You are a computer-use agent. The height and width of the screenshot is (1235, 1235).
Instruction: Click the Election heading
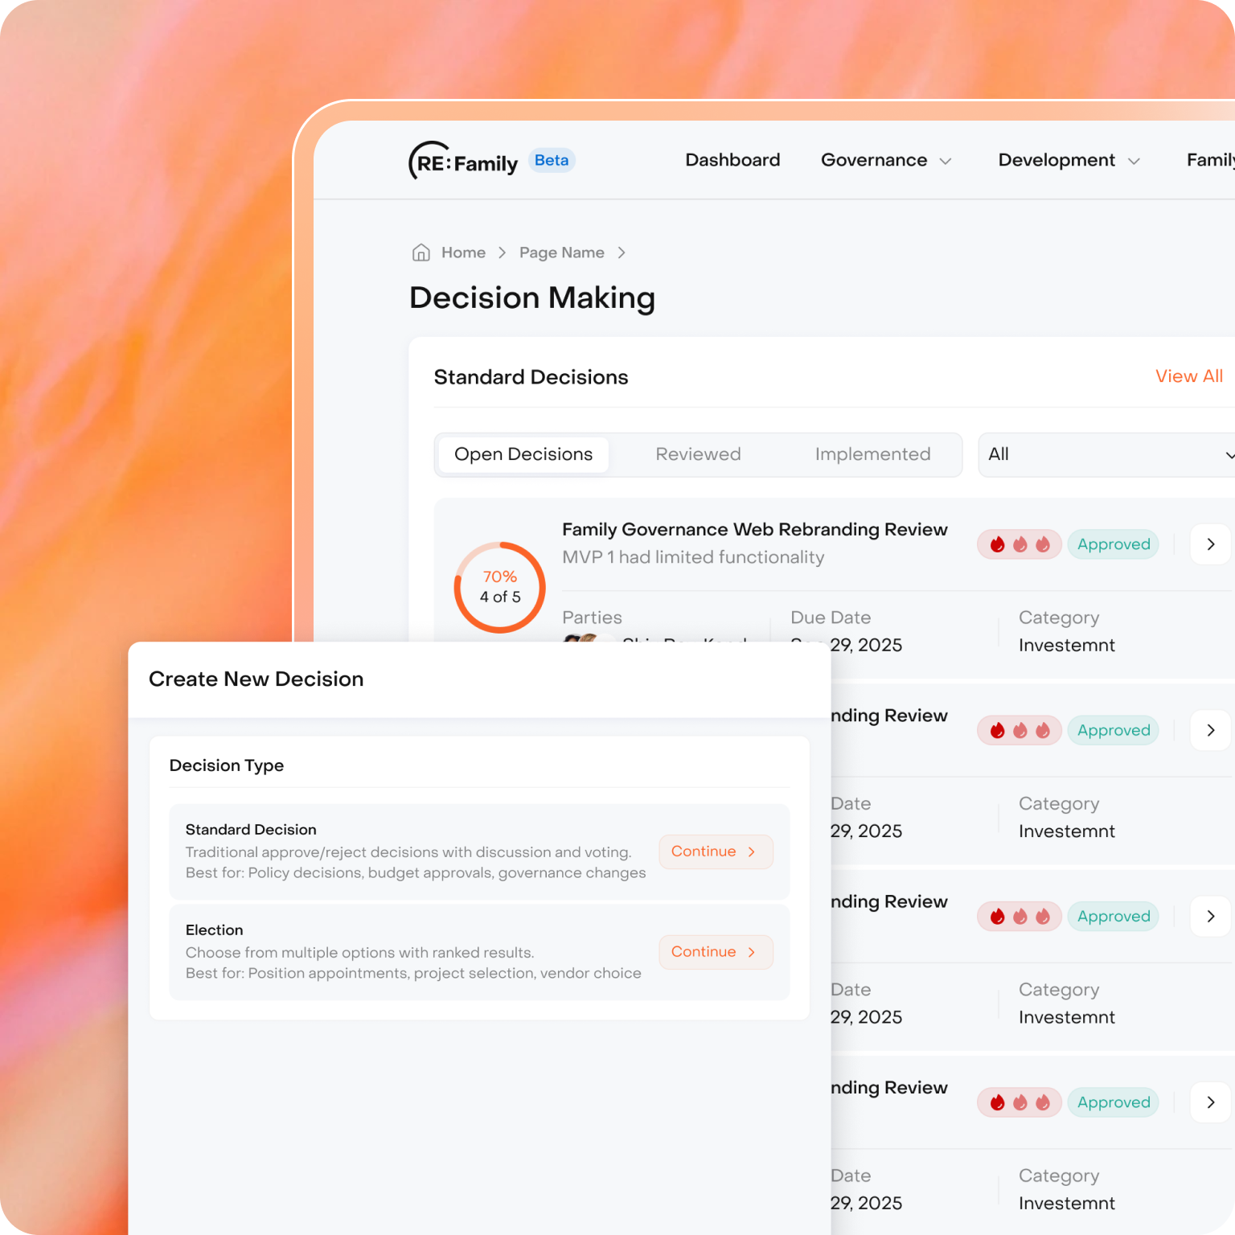point(214,929)
